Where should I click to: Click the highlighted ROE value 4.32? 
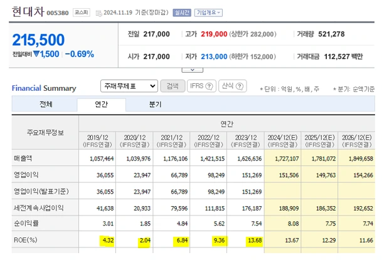click(108, 241)
